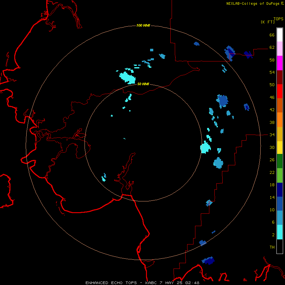This screenshot has width=285, height=285.
Task: Click the "100 NMI" range ring label
Action: point(143,25)
